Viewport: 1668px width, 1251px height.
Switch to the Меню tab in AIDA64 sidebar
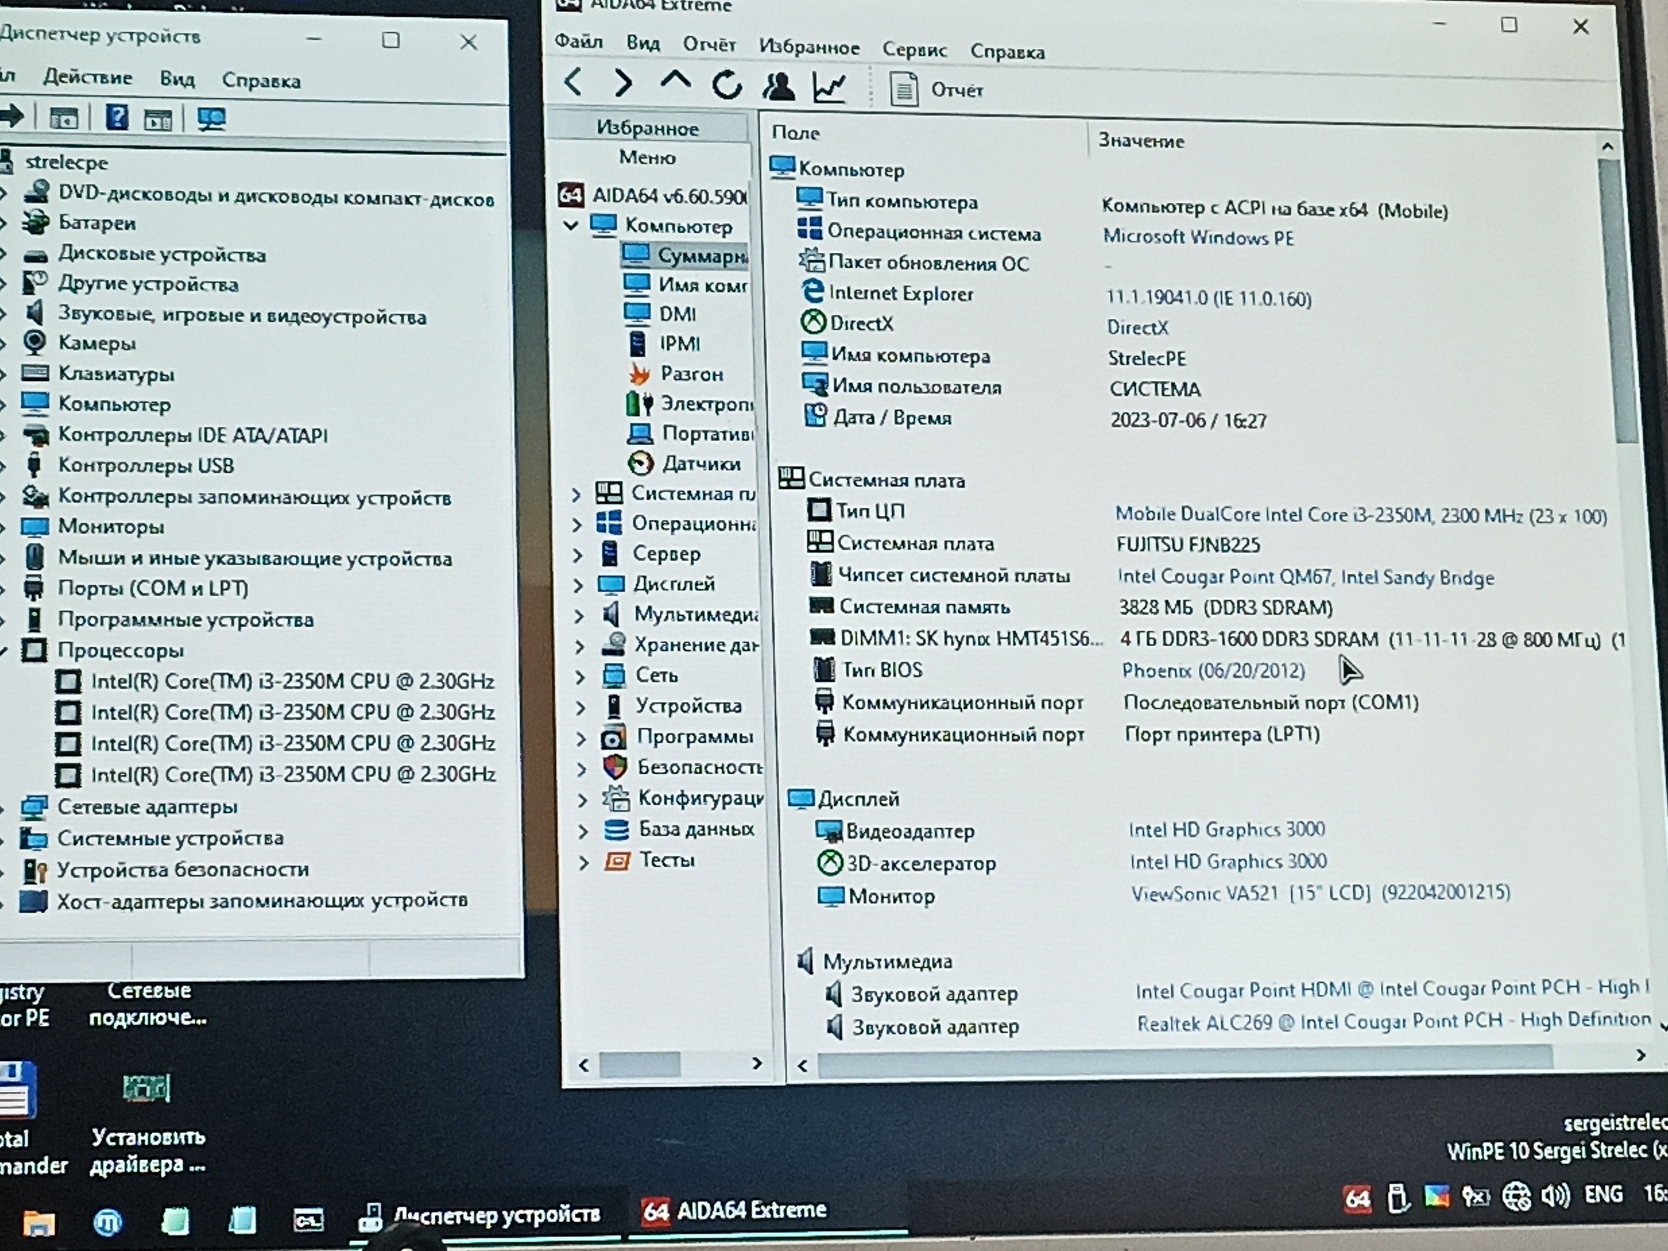pyautogui.click(x=647, y=158)
